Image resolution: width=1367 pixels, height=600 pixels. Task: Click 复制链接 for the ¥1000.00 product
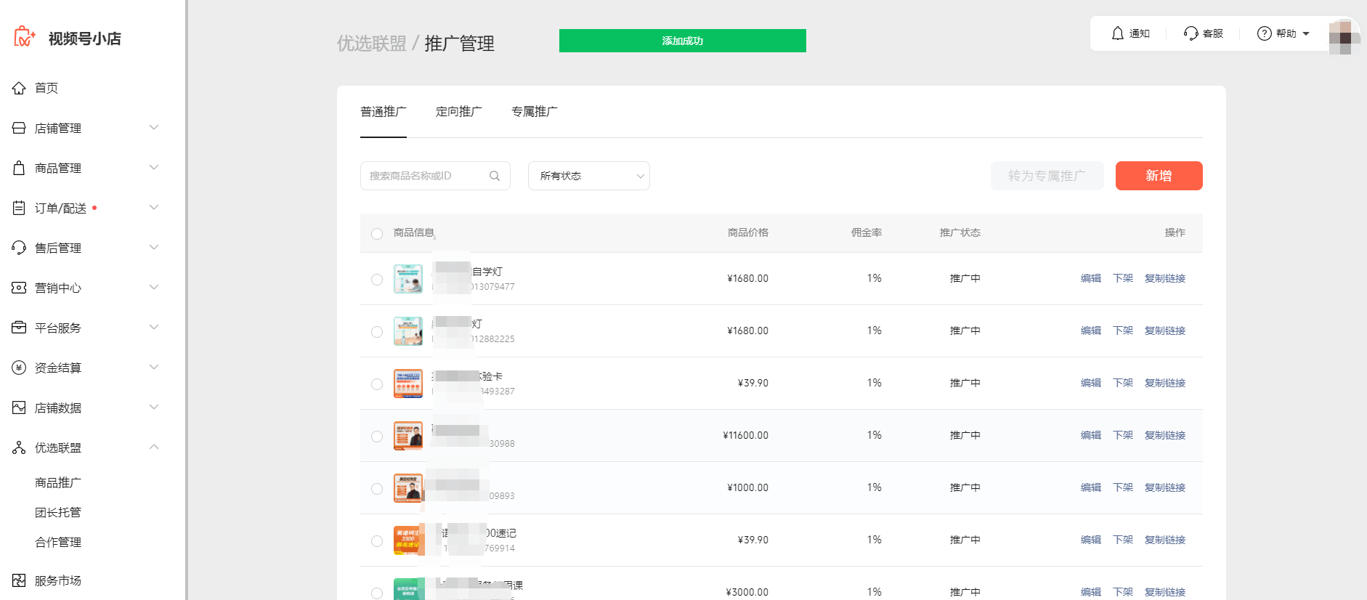(x=1164, y=487)
